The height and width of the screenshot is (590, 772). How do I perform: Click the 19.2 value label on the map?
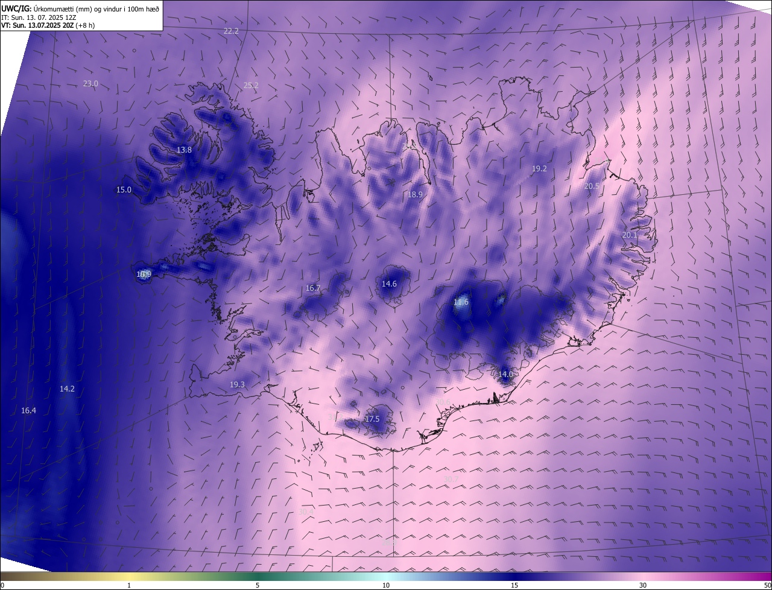[x=539, y=169]
